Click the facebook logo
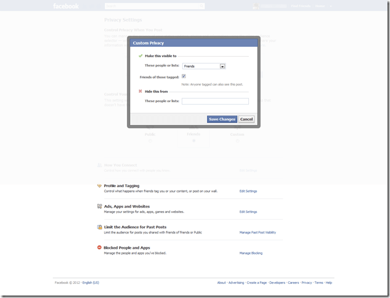Image resolution: width=390 pixels, height=298 pixels. (66, 6)
